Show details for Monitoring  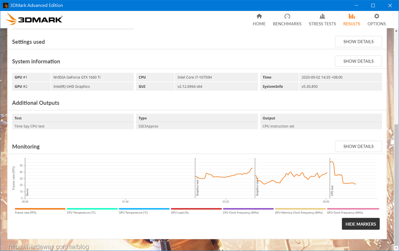pos(358,146)
